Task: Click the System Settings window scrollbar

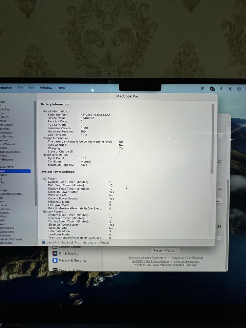Action: [x=228, y=225]
